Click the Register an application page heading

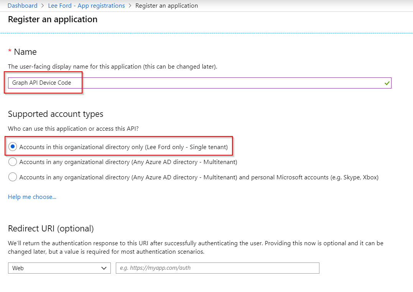(53, 19)
